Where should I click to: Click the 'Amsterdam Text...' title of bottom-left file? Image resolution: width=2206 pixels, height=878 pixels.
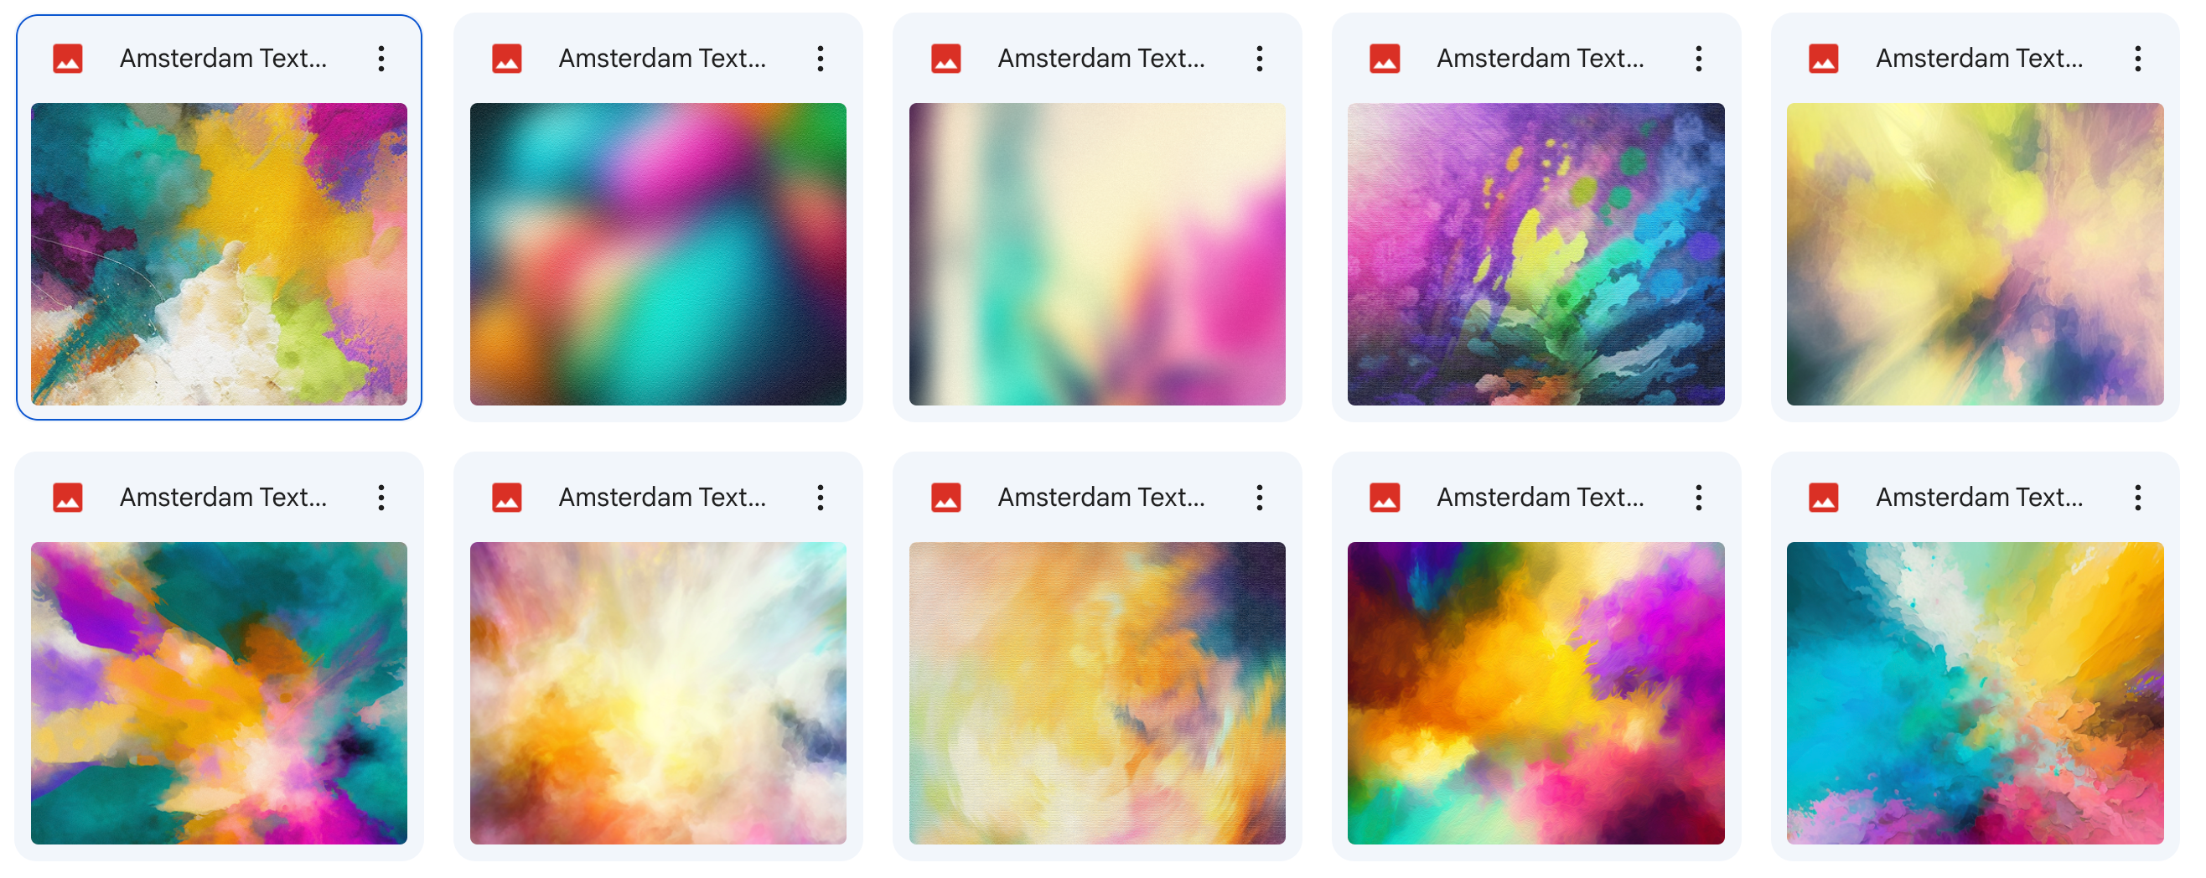click(224, 497)
